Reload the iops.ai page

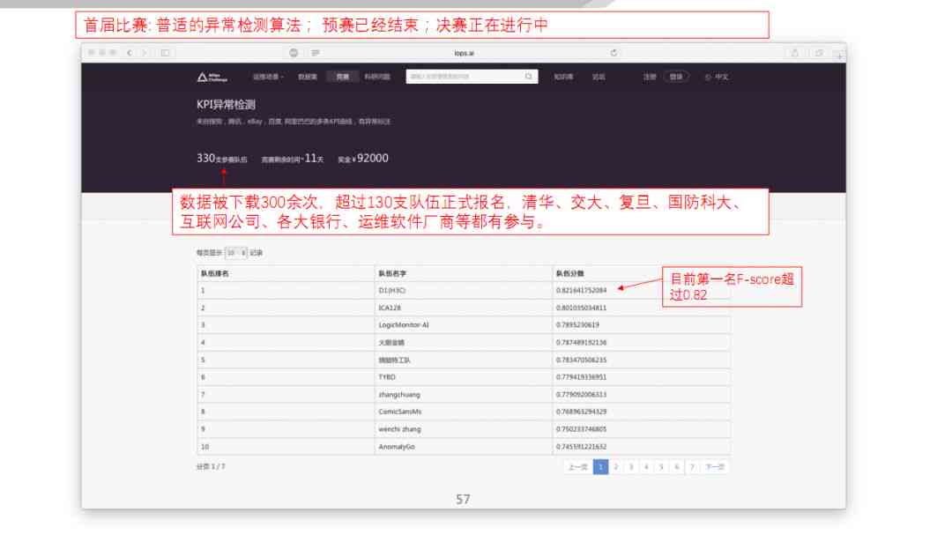point(614,53)
